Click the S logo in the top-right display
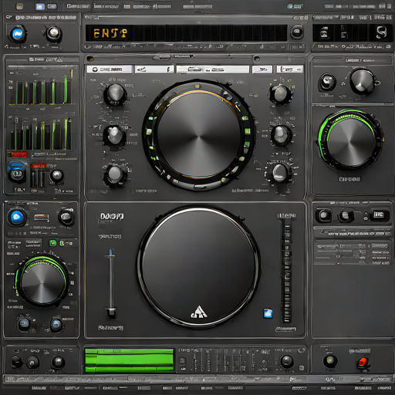395x395 pixels. pyautogui.click(x=381, y=32)
